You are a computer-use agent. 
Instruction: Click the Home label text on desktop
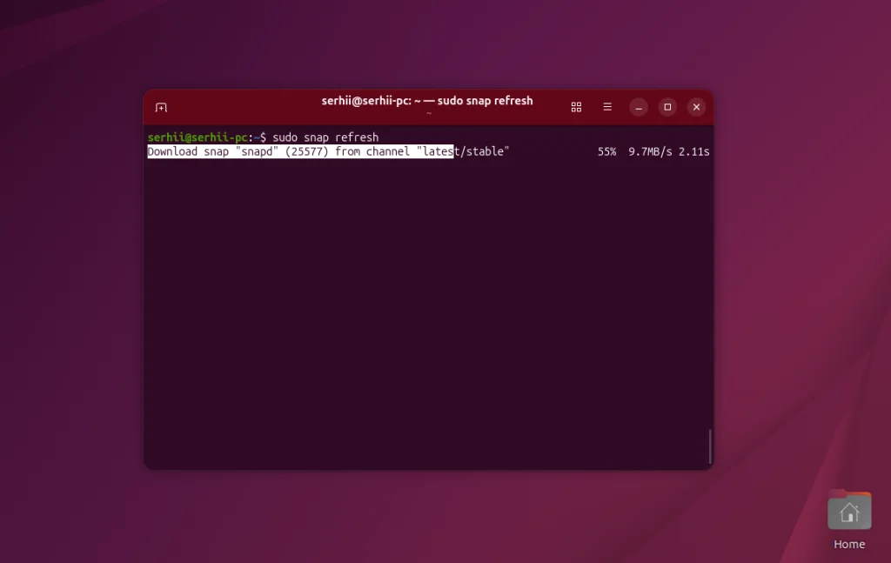[x=848, y=544]
